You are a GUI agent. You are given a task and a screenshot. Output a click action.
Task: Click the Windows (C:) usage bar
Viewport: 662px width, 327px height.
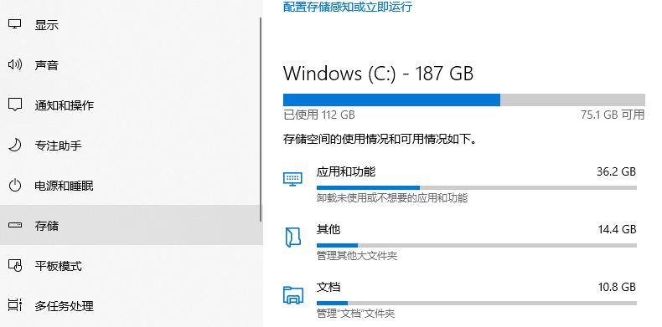tap(463, 100)
